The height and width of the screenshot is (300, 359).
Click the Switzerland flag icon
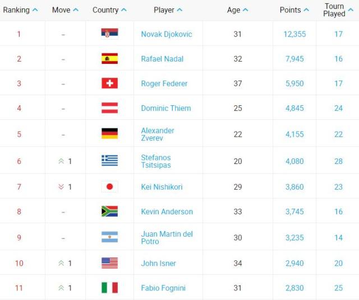coord(109,83)
